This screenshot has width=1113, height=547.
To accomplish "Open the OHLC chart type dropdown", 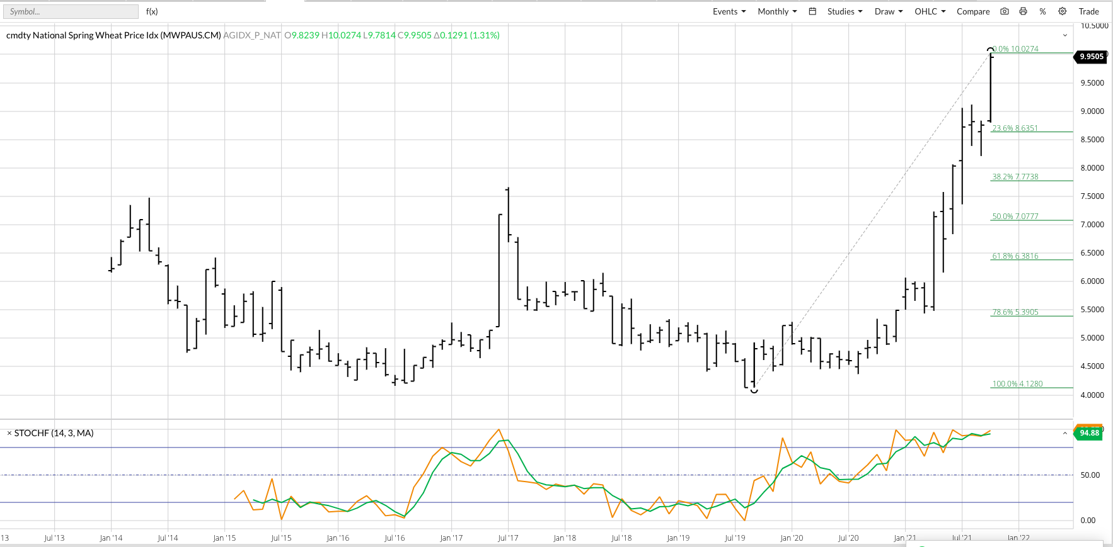I will (930, 11).
